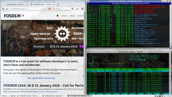Open the Firefox hamburger menu
The width and height of the screenshot is (172, 97).
(x=83, y=9)
